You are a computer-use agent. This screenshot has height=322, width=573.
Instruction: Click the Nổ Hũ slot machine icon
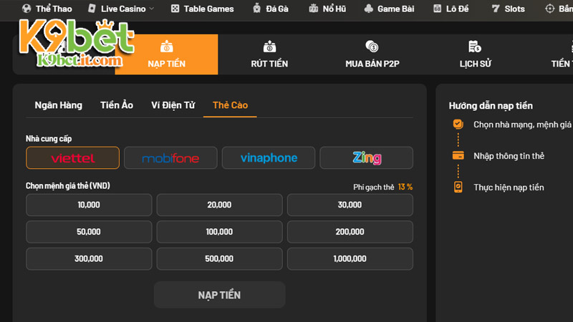pos(313,9)
